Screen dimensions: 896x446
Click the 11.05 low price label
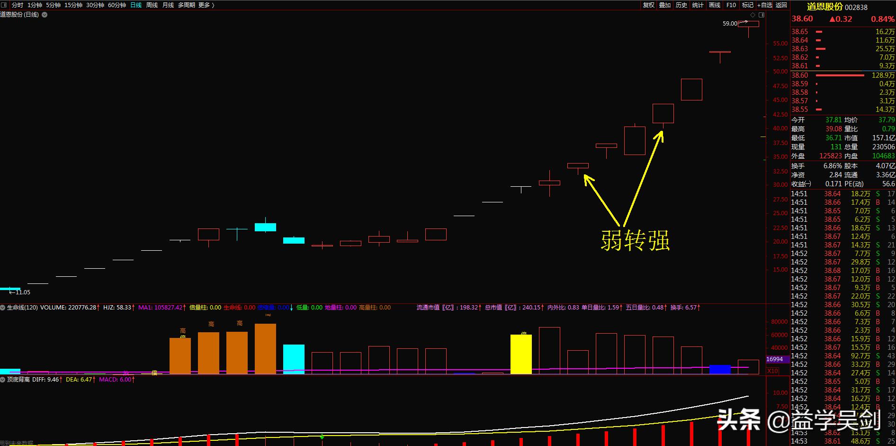[x=23, y=292]
